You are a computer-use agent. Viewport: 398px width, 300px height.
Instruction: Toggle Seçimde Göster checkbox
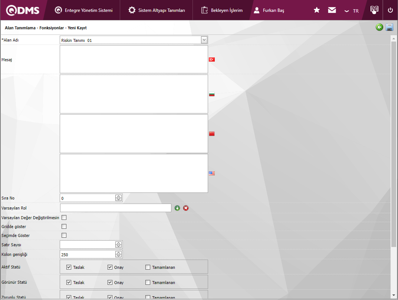click(64, 235)
